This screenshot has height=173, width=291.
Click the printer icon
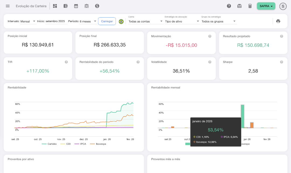click(x=278, y=21)
